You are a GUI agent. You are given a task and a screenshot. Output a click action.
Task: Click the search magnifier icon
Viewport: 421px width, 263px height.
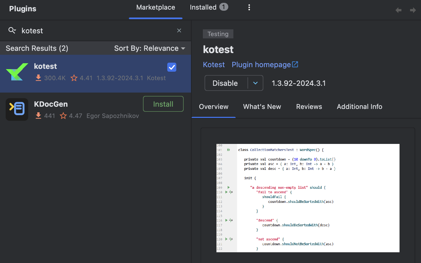(x=12, y=30)
